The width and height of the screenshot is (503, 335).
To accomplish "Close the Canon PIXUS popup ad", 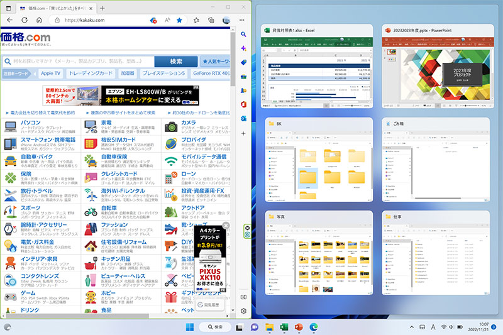I will click(x=226, y=226).
